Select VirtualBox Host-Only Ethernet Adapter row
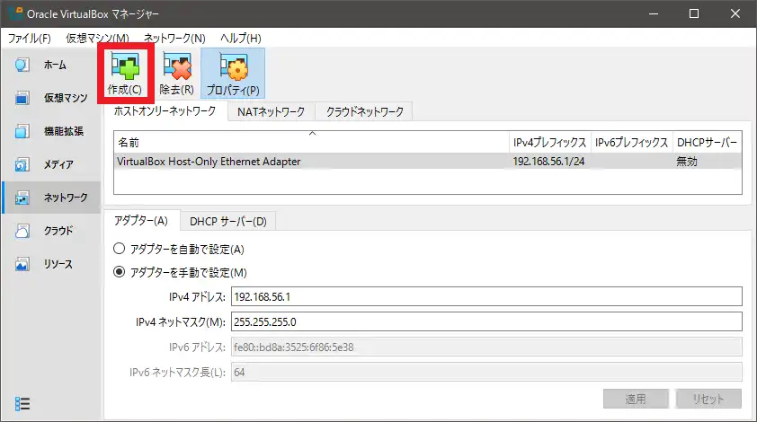Screen dimensions: 757x422 [311, 162]
